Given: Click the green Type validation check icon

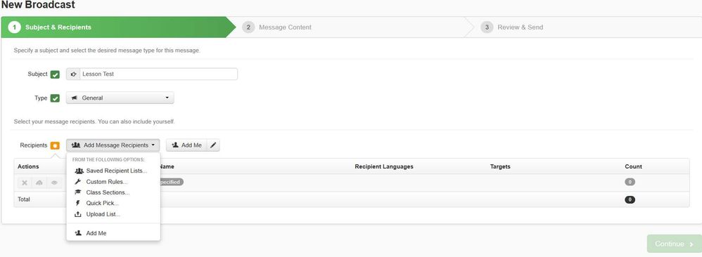Looking at the screenshot, I should [x=55, y=98].
